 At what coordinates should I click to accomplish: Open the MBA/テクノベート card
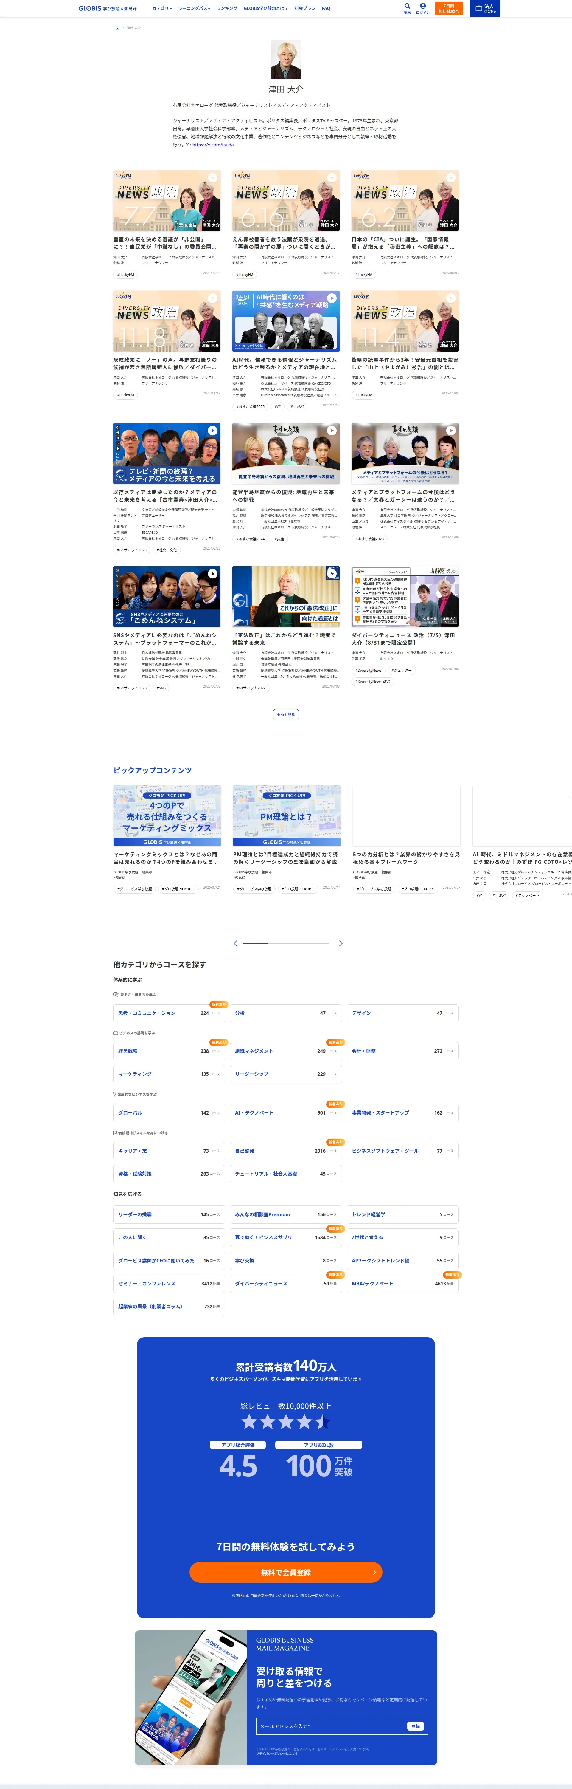pyautogui.click(x=402, y=1283)
